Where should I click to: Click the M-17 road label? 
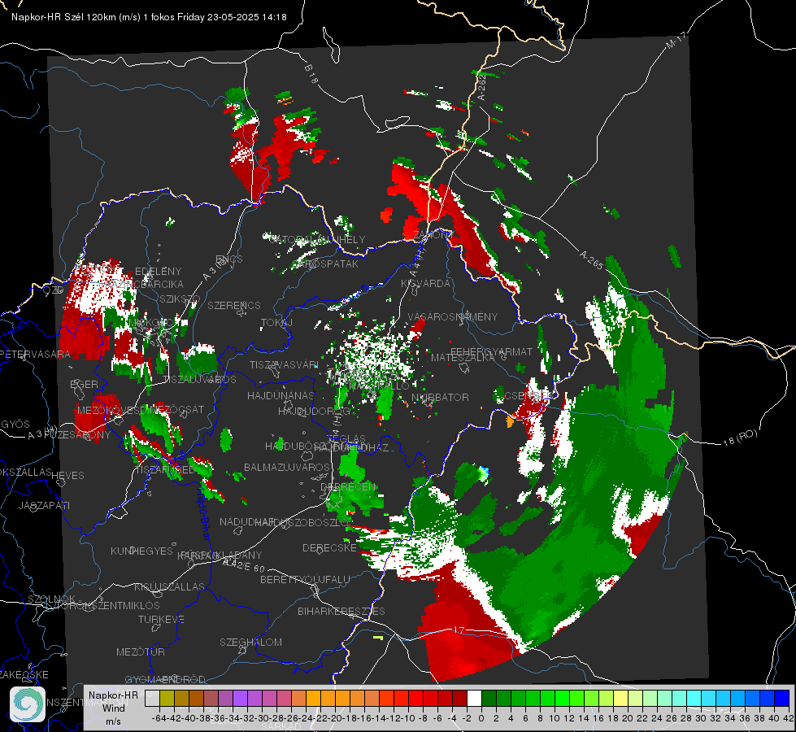click(x=676, y=40)
